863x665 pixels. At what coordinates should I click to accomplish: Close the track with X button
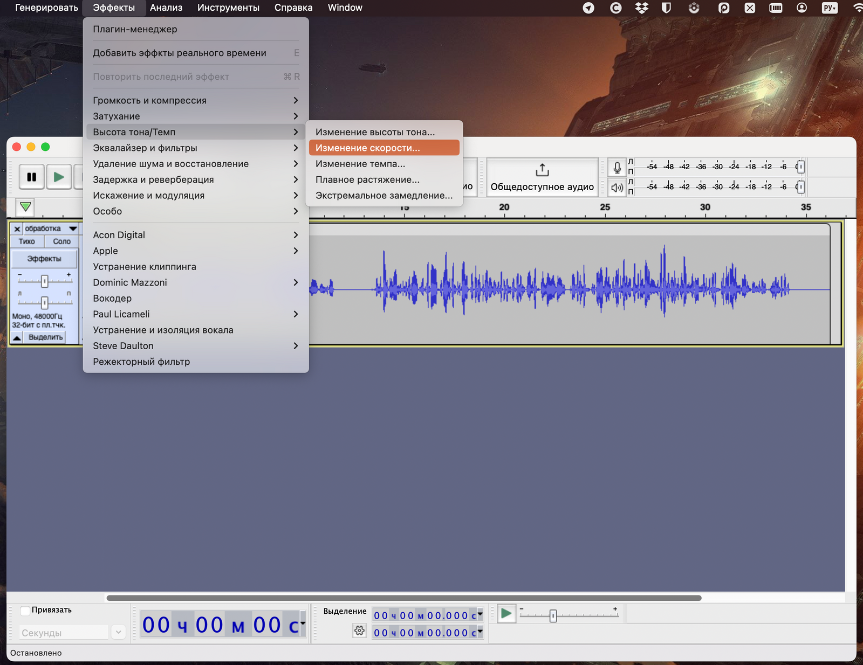click(17, 229)
